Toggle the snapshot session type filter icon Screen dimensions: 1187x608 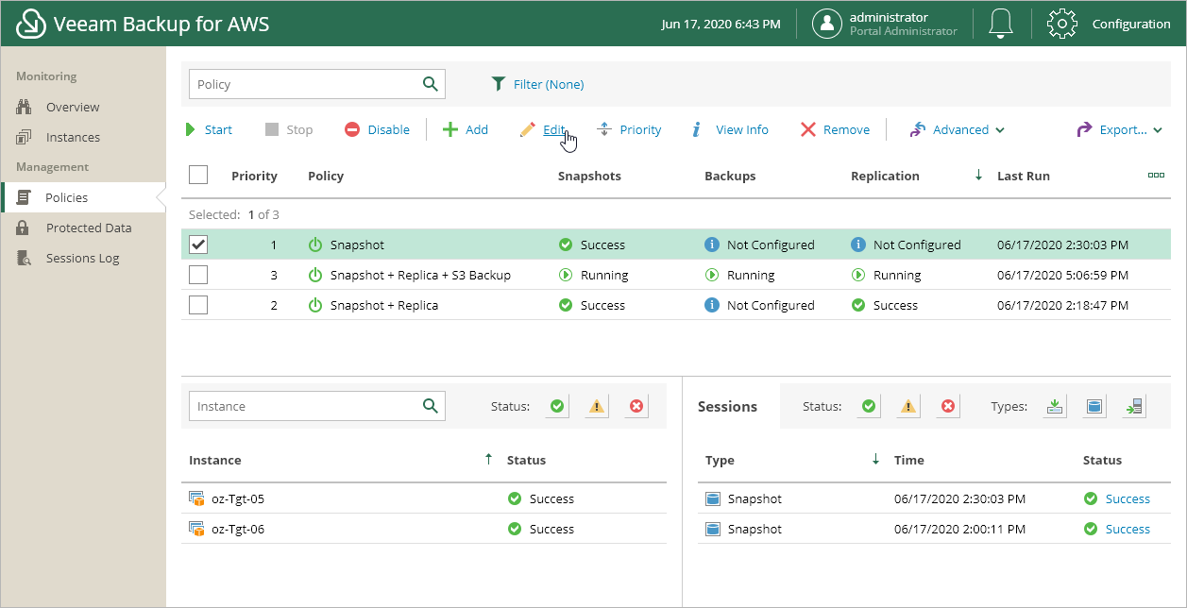[1094, 406]
